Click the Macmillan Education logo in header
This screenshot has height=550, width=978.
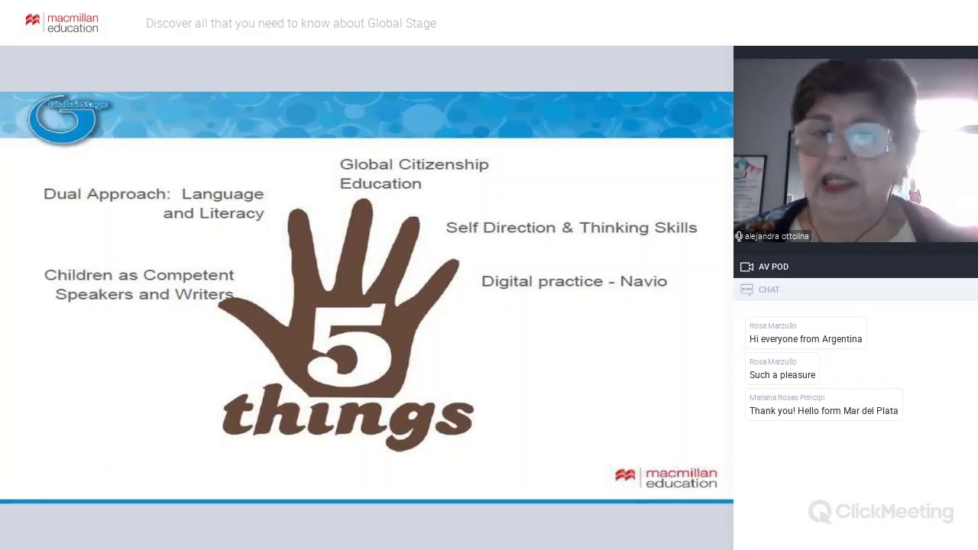(x=62, y=23)
